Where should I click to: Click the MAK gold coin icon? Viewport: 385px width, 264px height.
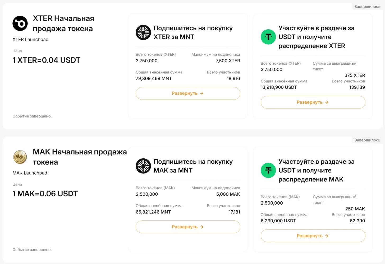point(20,157)
